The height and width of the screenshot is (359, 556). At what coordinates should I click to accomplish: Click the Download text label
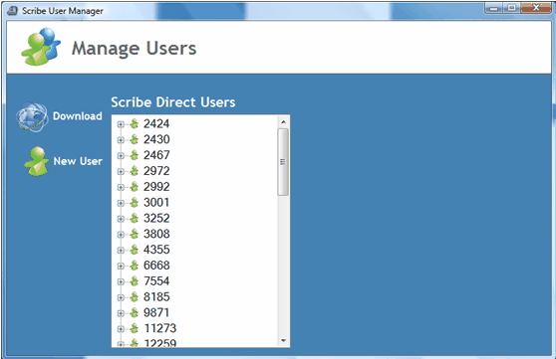click(78, 116)
